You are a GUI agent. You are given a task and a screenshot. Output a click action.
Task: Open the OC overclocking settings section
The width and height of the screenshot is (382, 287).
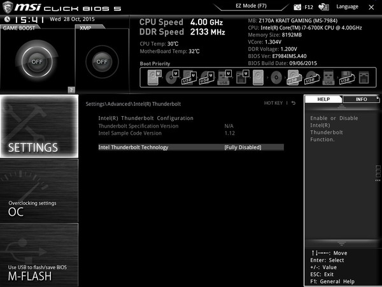(x=39, y=191)
